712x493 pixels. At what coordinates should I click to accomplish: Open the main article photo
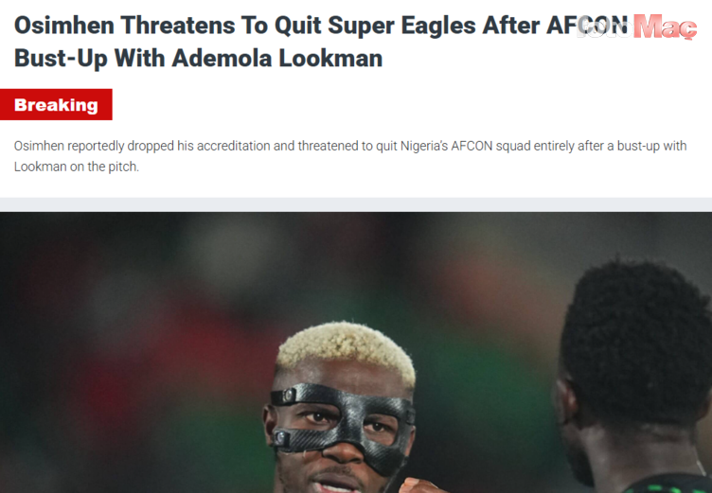coord(356,352)
